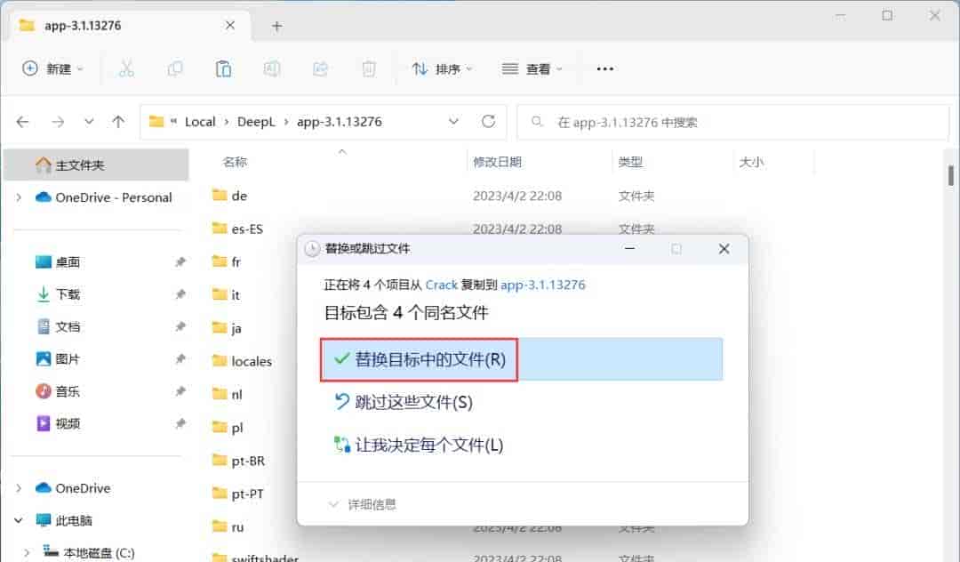Open 视频 in quick access
The width and height of the screenshot is (960, 562).
pyautogui.click(x=68, y=423)
